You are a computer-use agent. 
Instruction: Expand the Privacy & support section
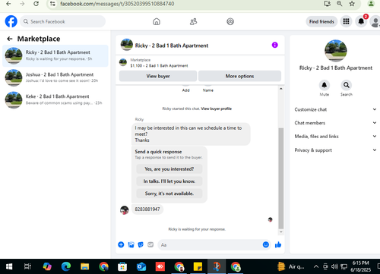[335, 150]
